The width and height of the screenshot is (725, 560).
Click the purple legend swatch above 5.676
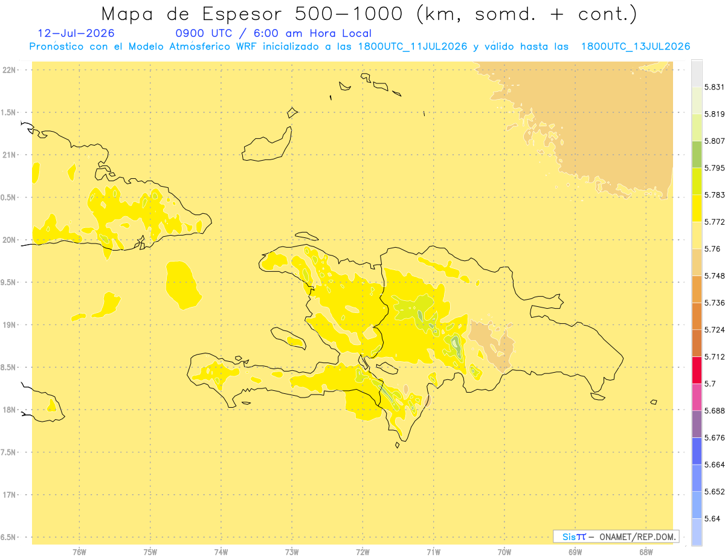697,424
